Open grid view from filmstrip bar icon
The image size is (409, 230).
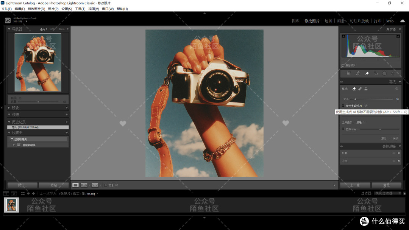pos(23,194)
